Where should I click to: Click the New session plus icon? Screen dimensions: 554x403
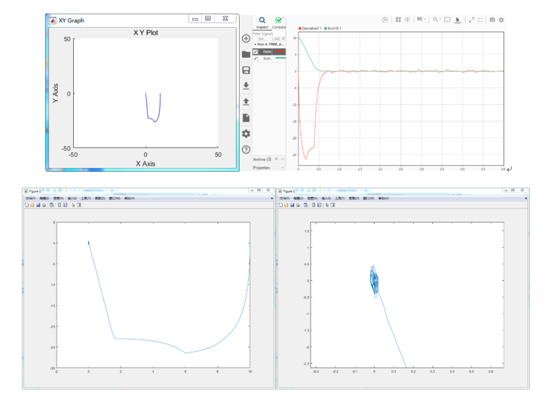pos(246,38)
